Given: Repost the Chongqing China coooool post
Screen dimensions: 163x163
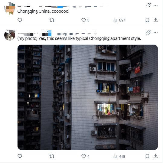Looking at the screenshot, I should (52, 20).
